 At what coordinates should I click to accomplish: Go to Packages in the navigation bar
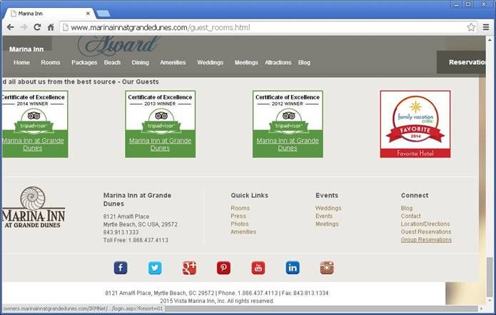coord(84,63)
